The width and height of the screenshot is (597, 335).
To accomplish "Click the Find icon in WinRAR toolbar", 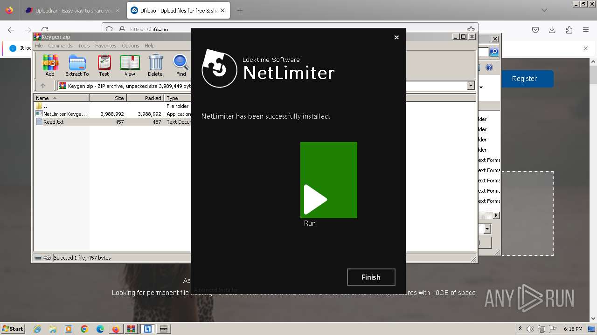I will pyautogui.click(x=181, y=66).
